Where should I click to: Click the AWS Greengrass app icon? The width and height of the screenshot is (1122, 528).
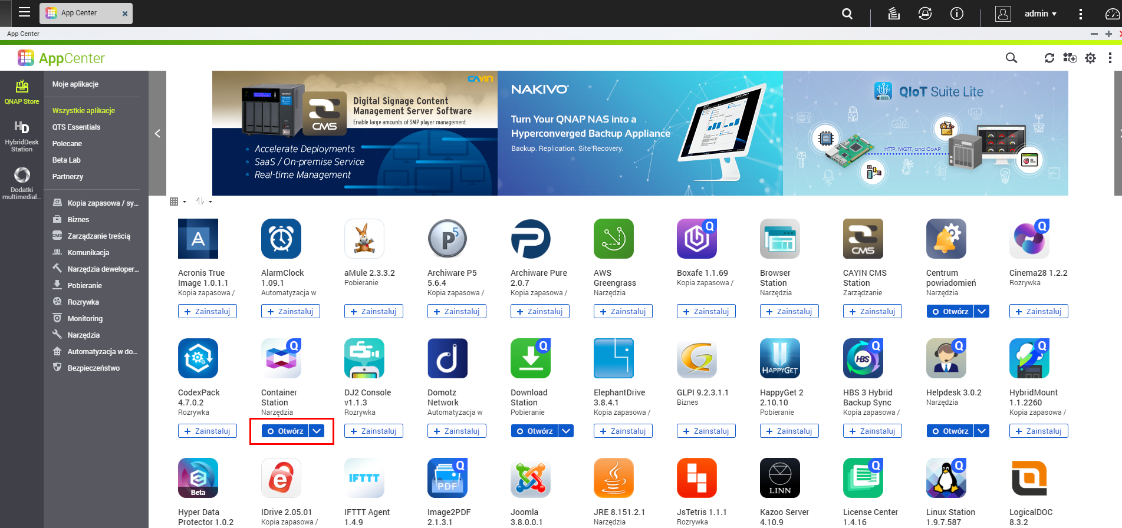click(614, 239)
